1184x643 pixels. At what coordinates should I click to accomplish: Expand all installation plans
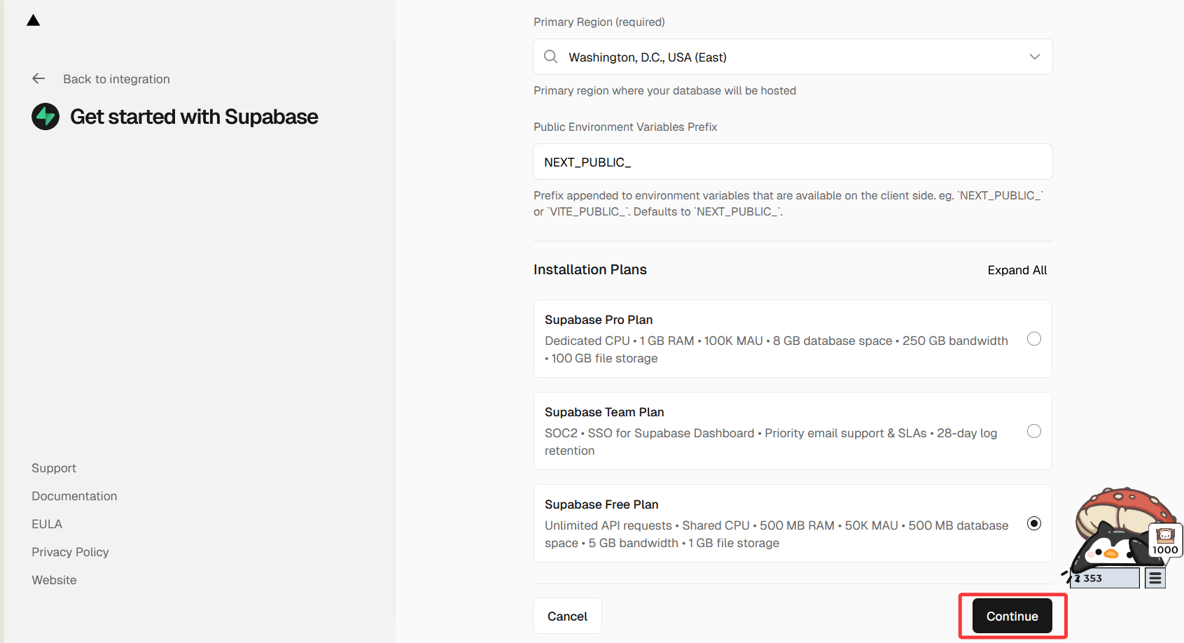pyautogui.click(x=1017, y=270)
